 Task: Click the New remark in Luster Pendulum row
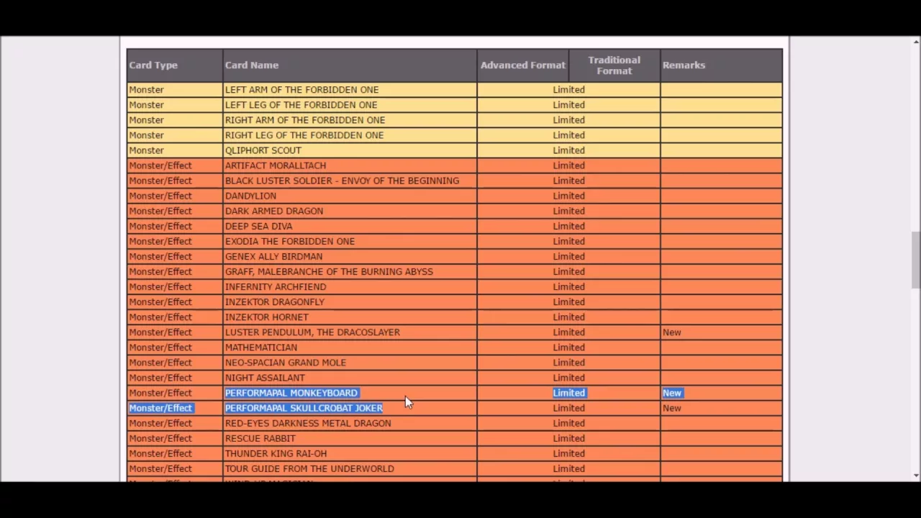672,332
